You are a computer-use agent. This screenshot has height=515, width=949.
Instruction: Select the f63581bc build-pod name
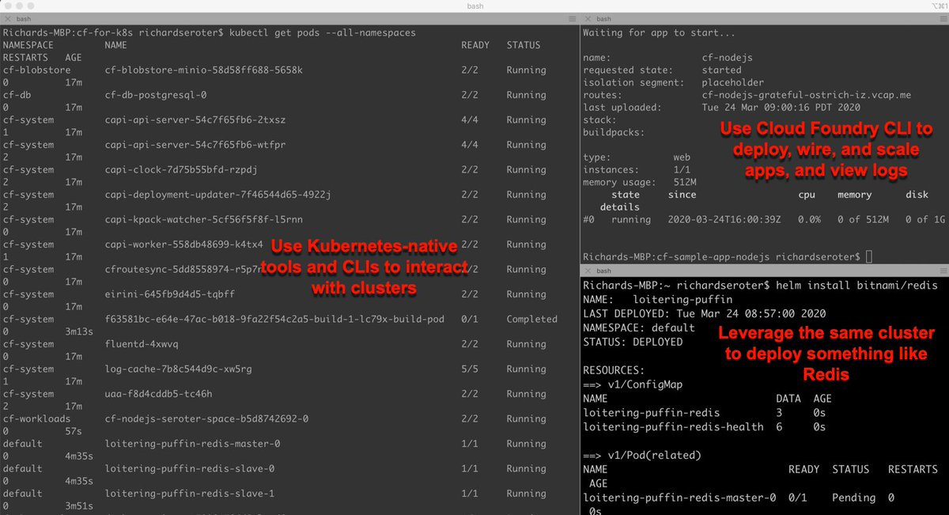[x=274, y=320]
